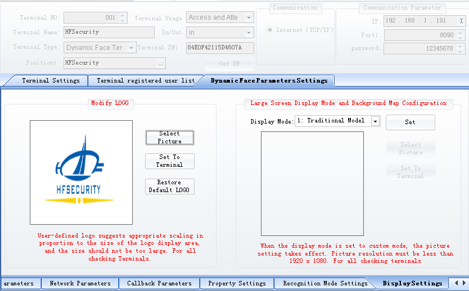Go to the Property Settings tab
Viewport: 469px width, 291px height.
pos(237,284)
